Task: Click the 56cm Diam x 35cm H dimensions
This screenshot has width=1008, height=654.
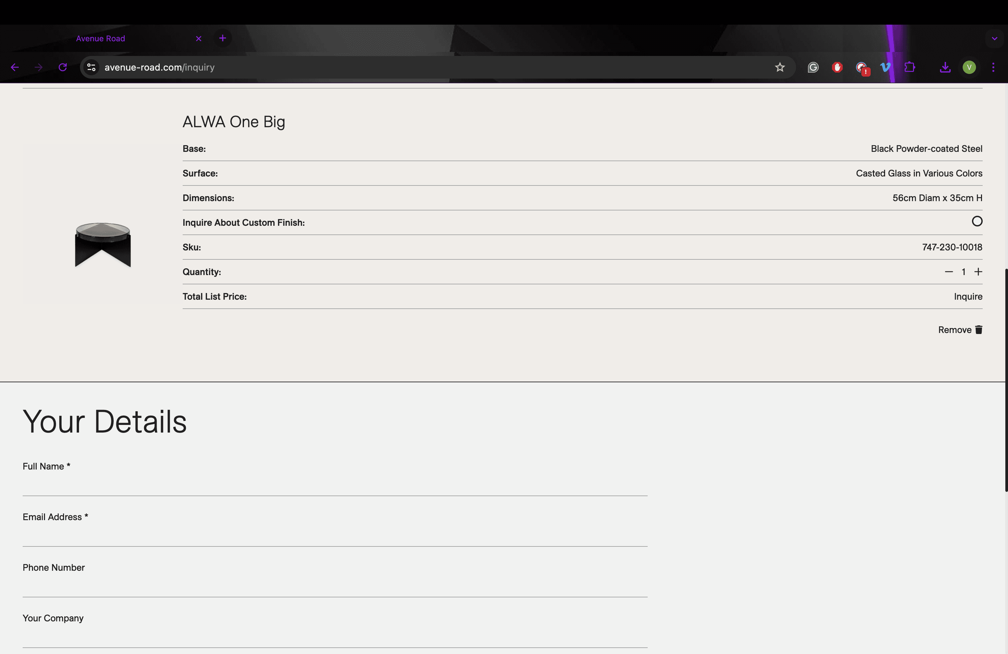Action: click(x=937, y=198)
